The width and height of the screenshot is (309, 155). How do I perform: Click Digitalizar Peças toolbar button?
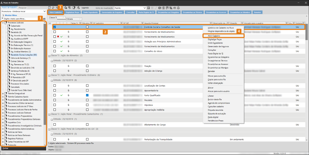[72, 12]
